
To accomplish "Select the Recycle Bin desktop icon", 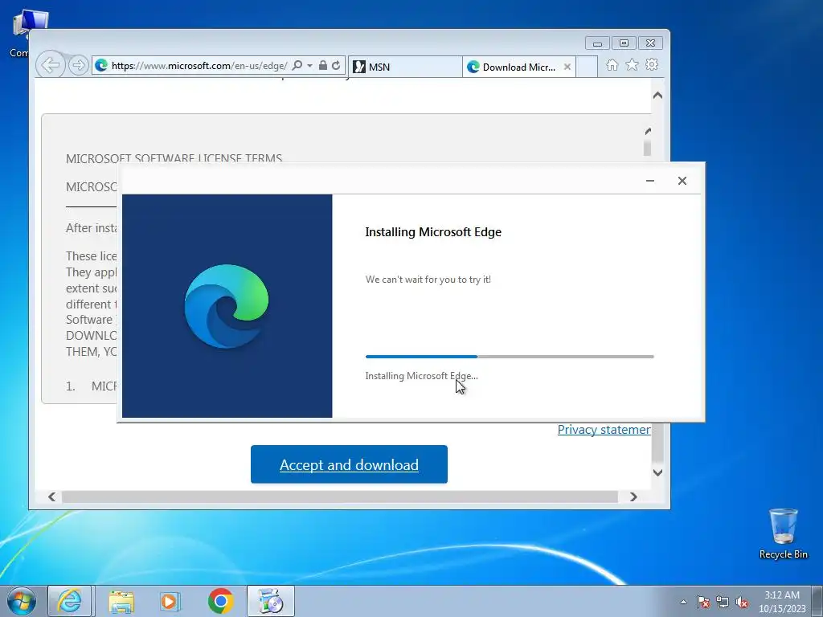I will 784,533.
